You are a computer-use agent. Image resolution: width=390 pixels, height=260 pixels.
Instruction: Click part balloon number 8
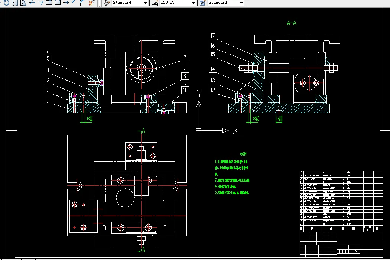pyautogui.click(x=185, y=69)
